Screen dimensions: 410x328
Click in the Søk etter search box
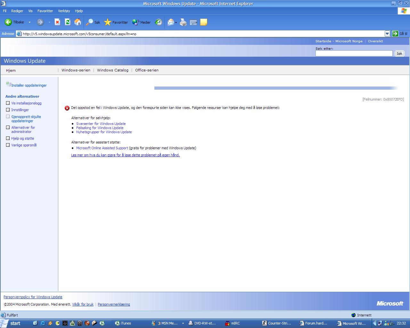pos(354,53)
